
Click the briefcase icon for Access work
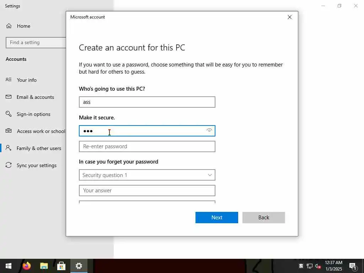pyautogui.click(x=9, y=131)
